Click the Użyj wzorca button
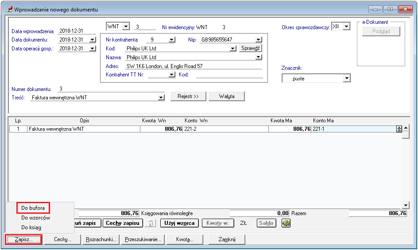Viewport: 418px width, 250px height. tap(179, 223)
